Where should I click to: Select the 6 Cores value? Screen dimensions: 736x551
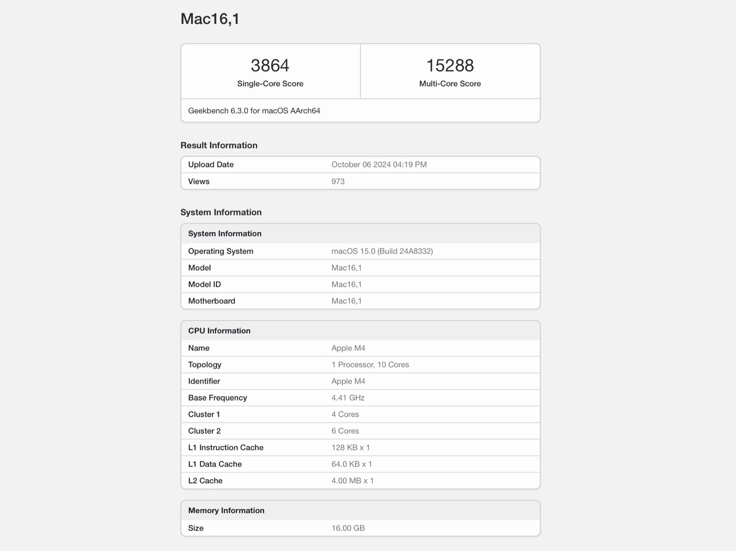(x=345, y=431)
